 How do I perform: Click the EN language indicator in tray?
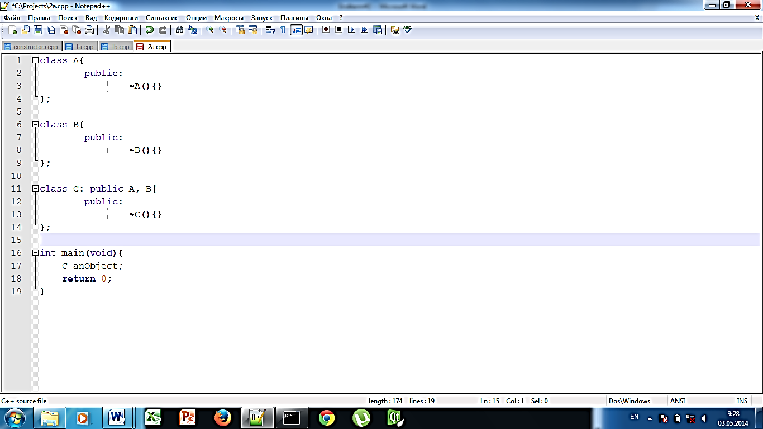click(x=634, y=417)
